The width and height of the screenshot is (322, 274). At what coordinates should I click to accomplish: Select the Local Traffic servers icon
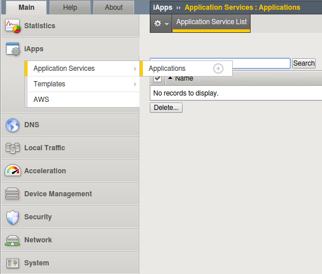click(13, 148)
